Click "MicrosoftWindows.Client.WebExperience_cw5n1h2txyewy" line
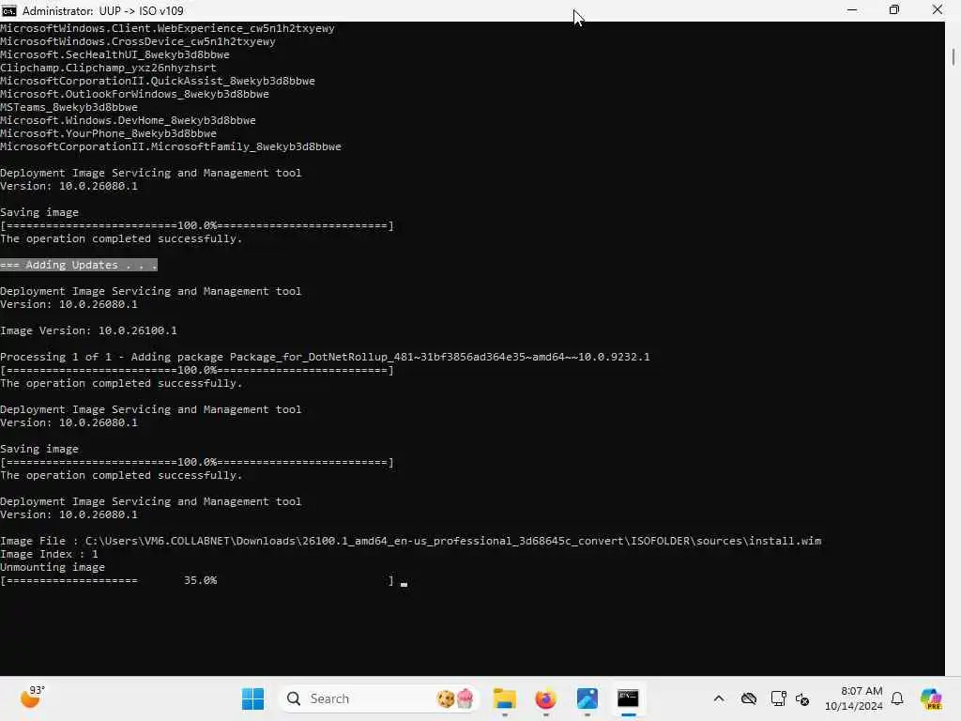The width and height of the screenshot is (961, 721). tap(167, 28)
